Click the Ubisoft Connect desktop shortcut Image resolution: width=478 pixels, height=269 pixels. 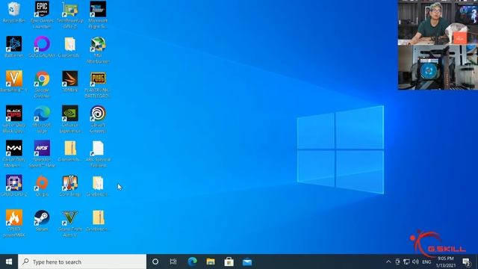tap(98, 119)
